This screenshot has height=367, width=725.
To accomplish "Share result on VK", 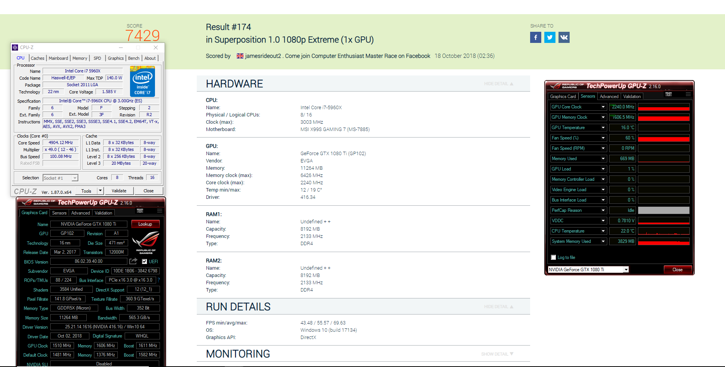I will pyautogui.click(x=564, y=37).
